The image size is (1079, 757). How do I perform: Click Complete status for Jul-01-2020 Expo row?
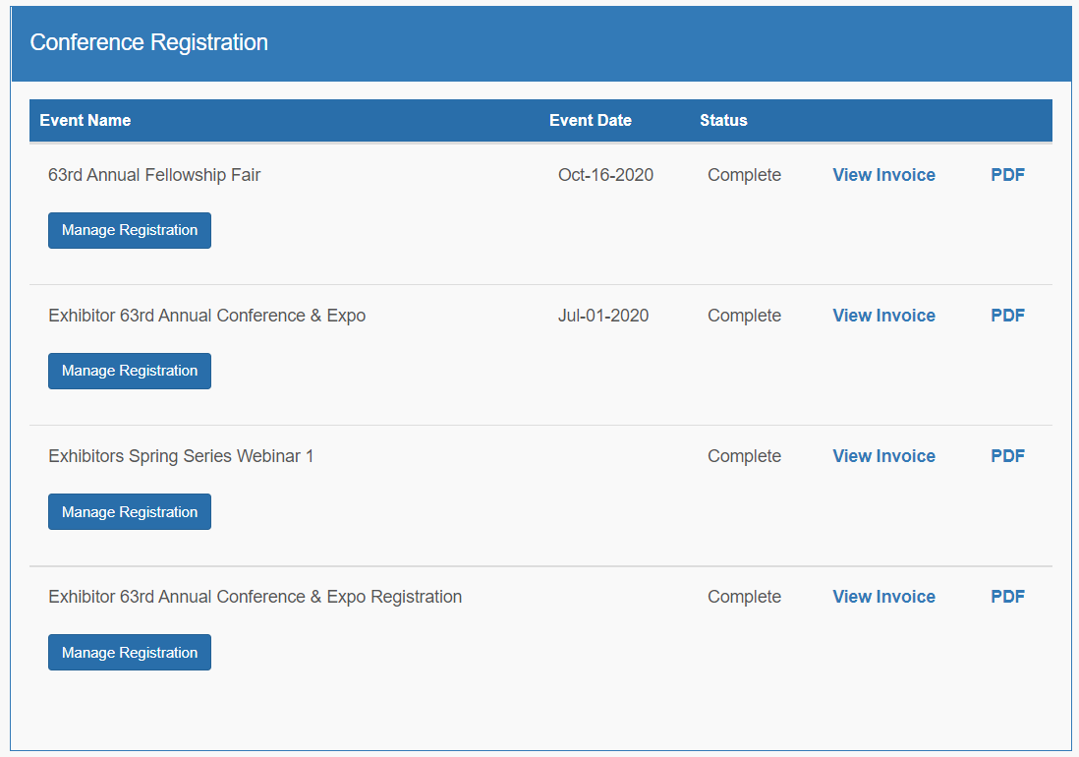coord(744,316)
